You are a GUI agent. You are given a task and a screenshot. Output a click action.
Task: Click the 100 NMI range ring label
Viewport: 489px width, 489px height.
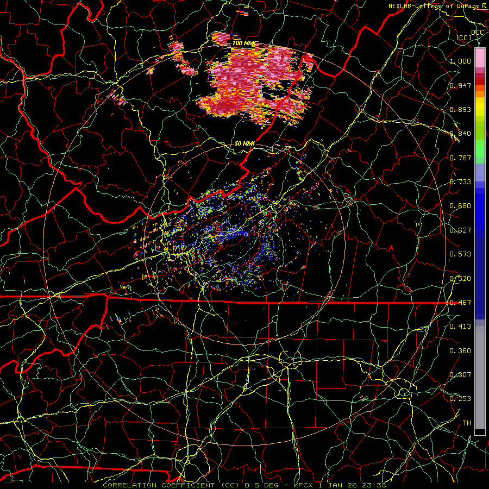[x=244, y=43]
